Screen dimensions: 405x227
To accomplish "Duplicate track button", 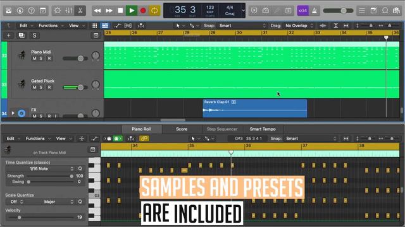I will (x=22, y=35).
